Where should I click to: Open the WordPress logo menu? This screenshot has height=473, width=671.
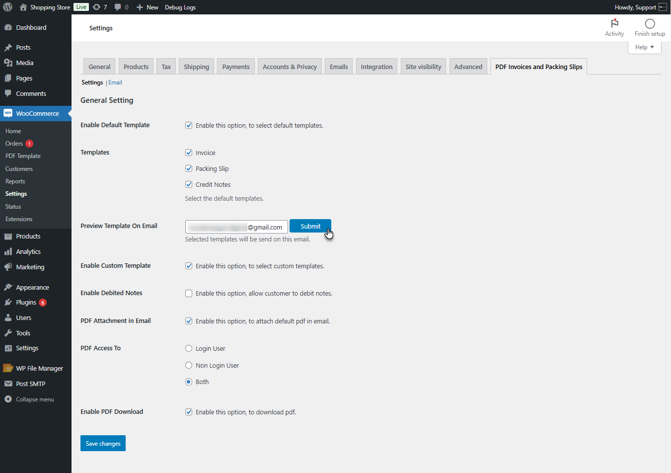[x=7, y=7]
